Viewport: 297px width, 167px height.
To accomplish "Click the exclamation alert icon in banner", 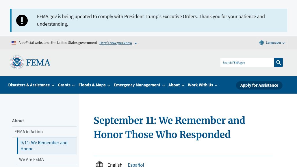I will click(x=22, y=21).
